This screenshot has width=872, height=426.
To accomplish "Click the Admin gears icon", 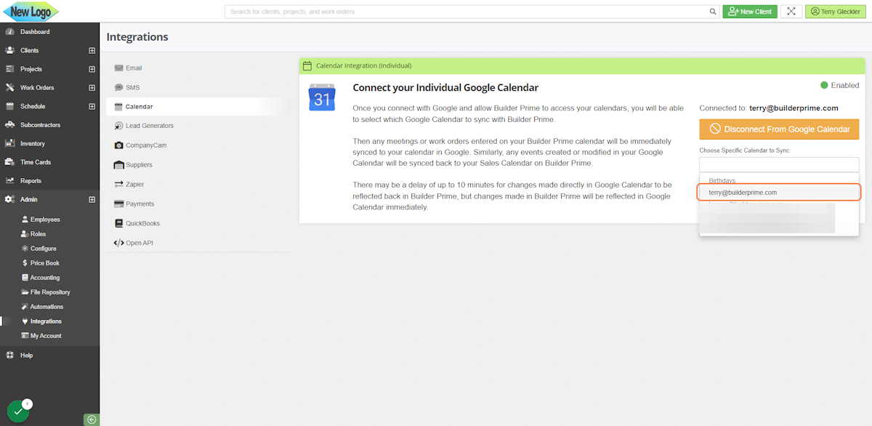I will [10, 199].
